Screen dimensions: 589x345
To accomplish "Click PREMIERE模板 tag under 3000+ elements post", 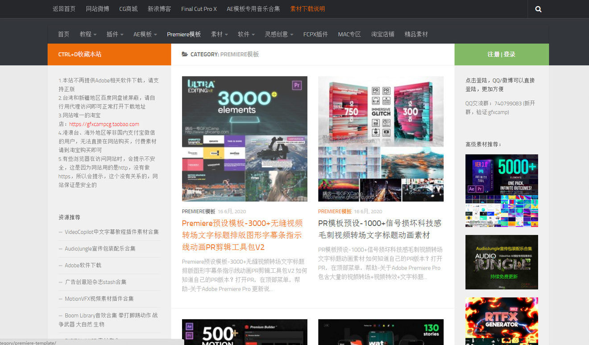I will pyautogui.click(x=199, y=211).
